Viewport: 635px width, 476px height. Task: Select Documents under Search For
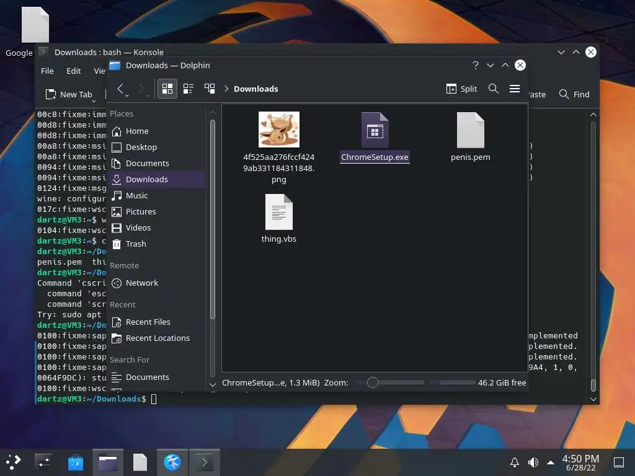coord(156,377)
